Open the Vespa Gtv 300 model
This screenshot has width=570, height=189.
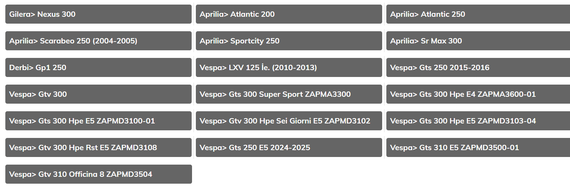(x=98, y=94)
